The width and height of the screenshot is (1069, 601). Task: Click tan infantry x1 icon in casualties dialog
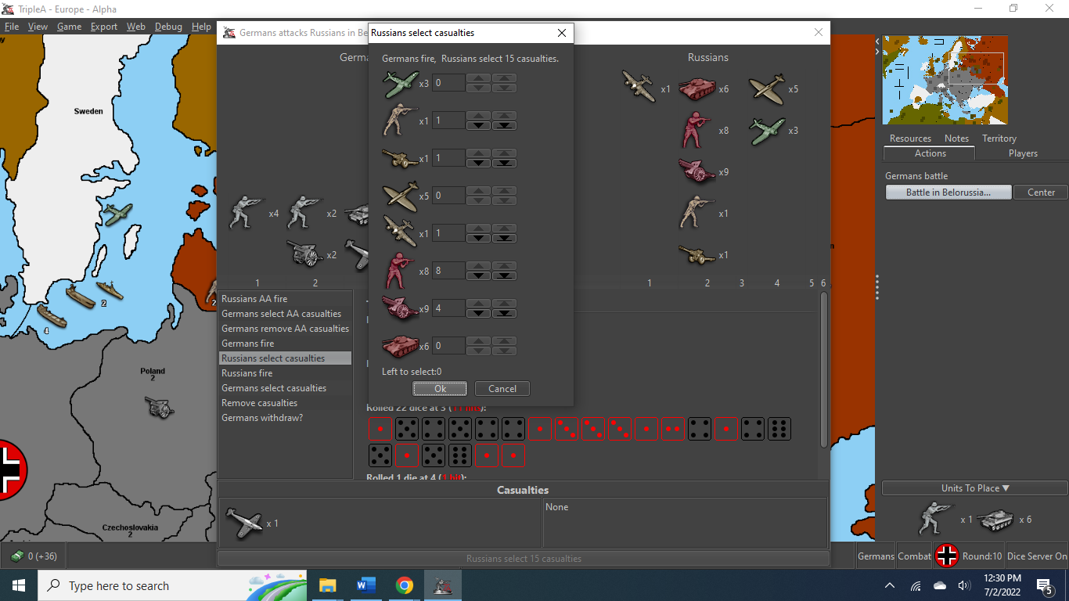click(400, 121)
